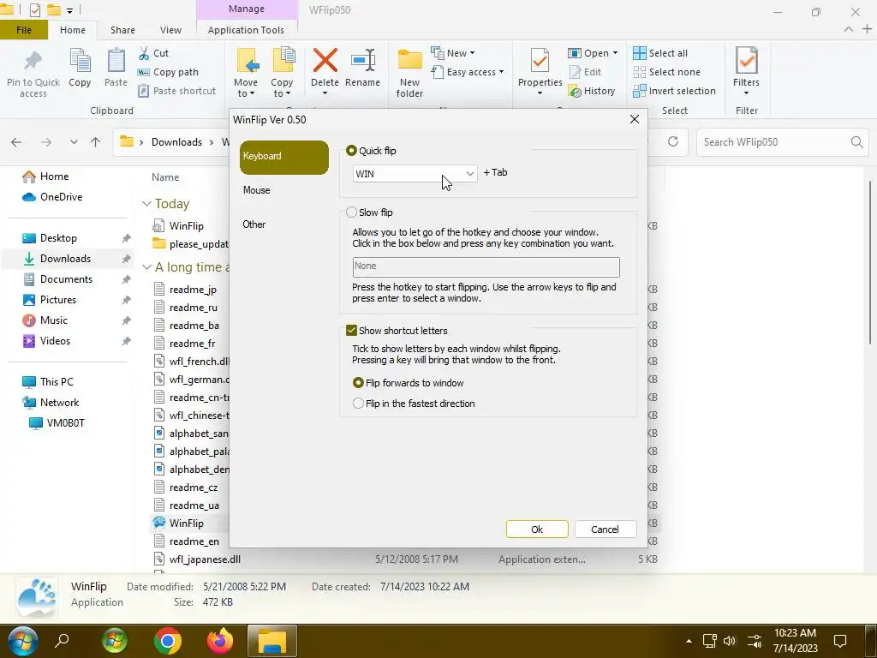The height and width of the screenshot is (658, 877).
Task: Open the Easy access dropdown
Action: point(468,72)
